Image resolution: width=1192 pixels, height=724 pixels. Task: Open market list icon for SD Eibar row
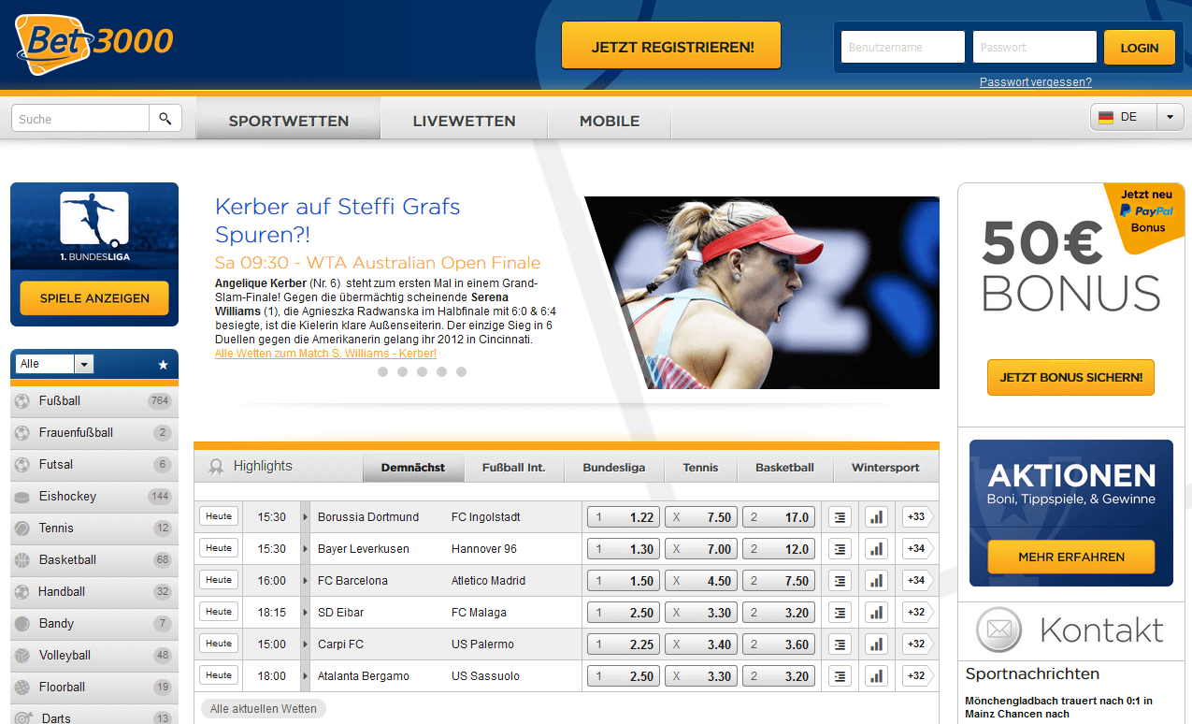pyautogui.click(x=840, y=612)
